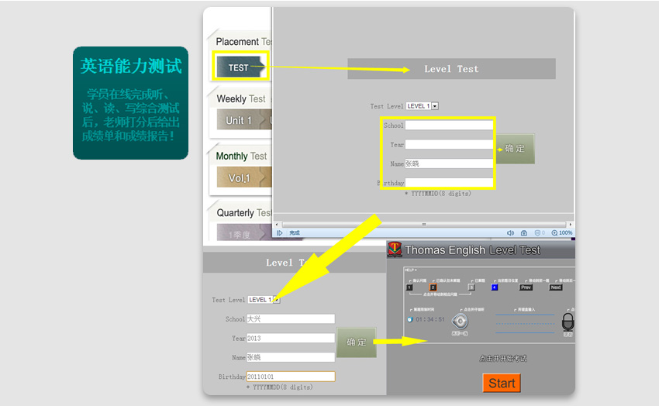The height and width of the screenshot is (406, 659).
Task: Open the Placement Test TEST button
Action: point(240,67)
